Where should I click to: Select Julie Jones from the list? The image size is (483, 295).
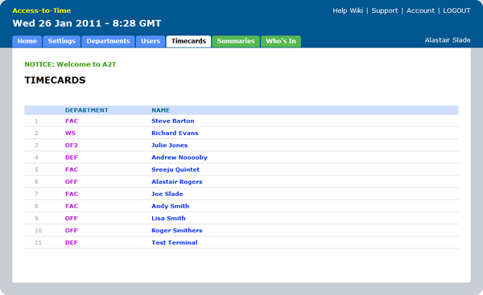pyautogui.click(x=169, y=145)
